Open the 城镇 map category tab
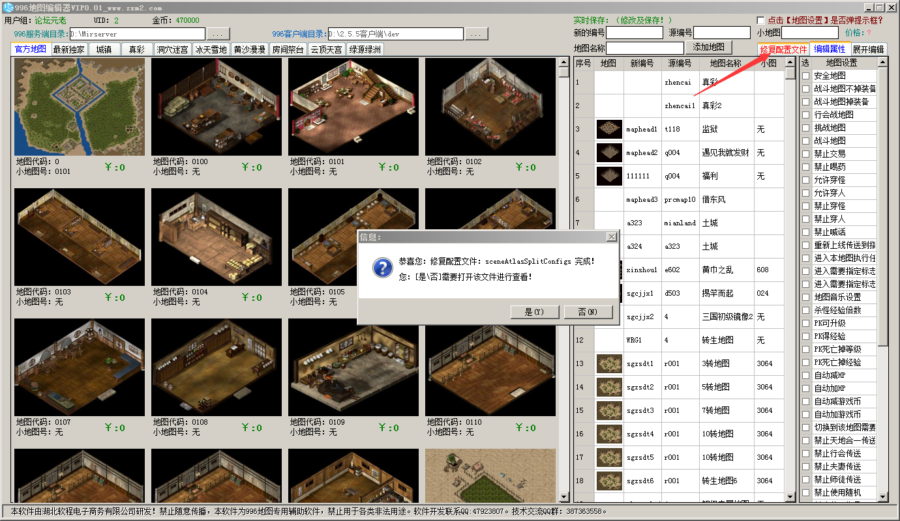The image size is (900, 521). [x=104, y=49]
